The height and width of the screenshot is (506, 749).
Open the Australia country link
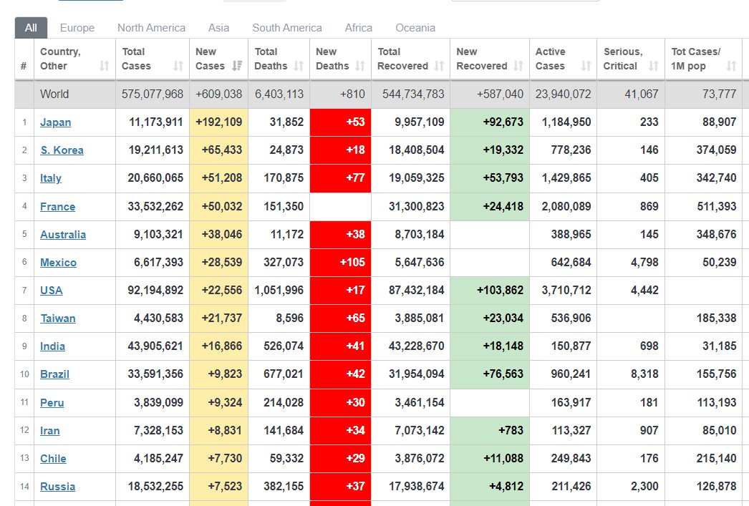click(x=63, y=234)
